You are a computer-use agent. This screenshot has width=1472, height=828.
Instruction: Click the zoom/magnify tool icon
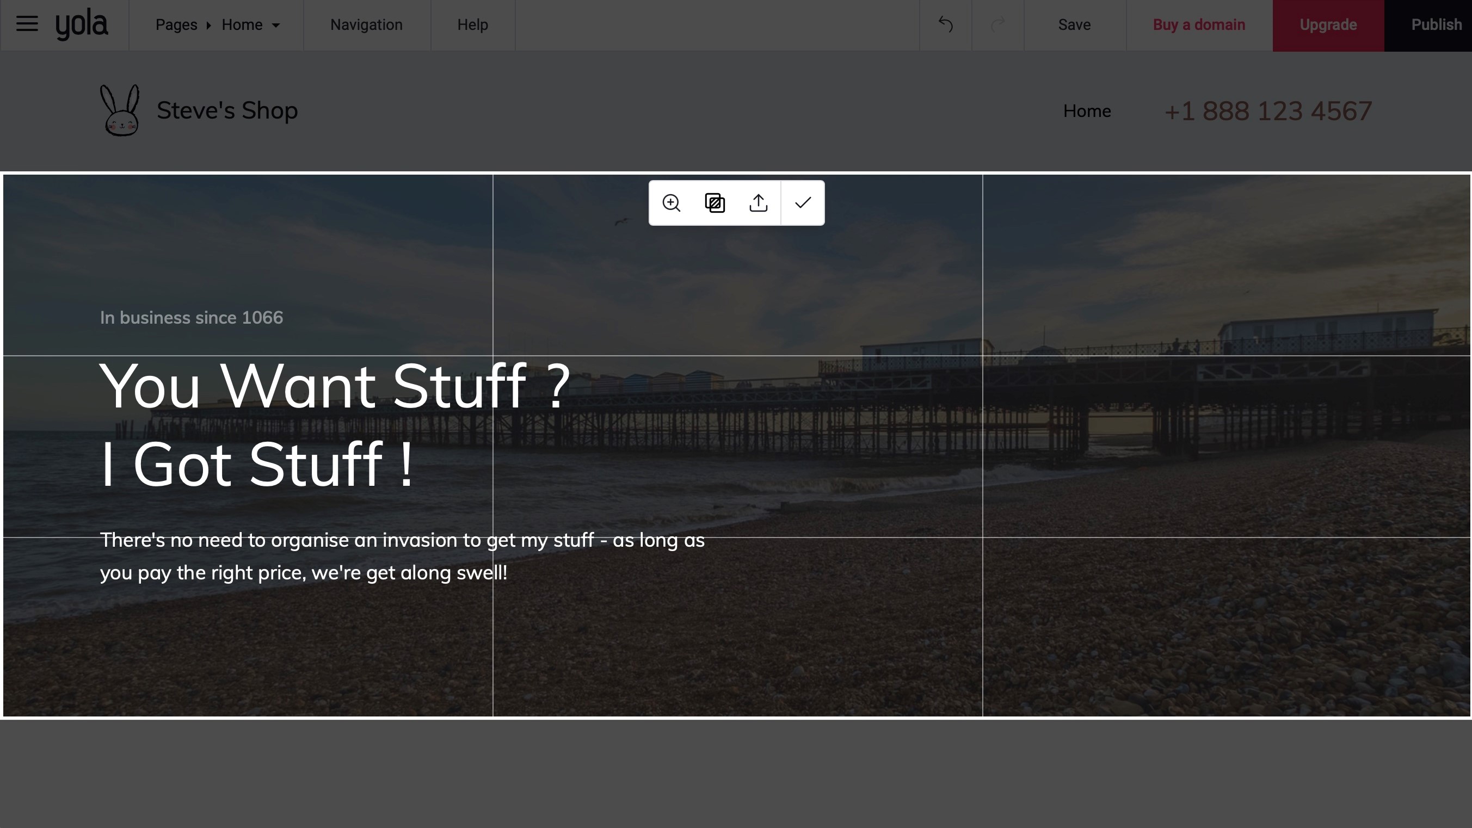click(670, 202)
